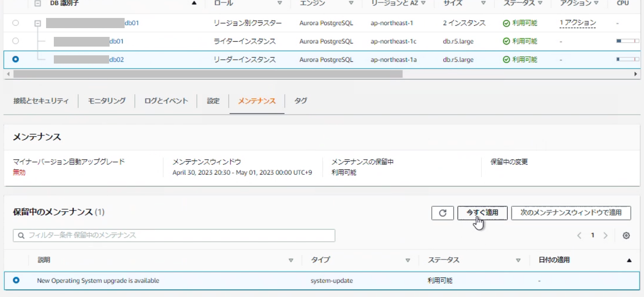Image resolution: width=644 pixels, height=297 pixels.
Task: Select the regional cluster db01 radio button
Action: (x=16, y=23)
